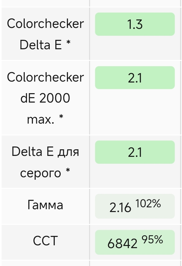Click the asterisk after max.
Viewport: 182px width, 266px height.
point(61,117)
